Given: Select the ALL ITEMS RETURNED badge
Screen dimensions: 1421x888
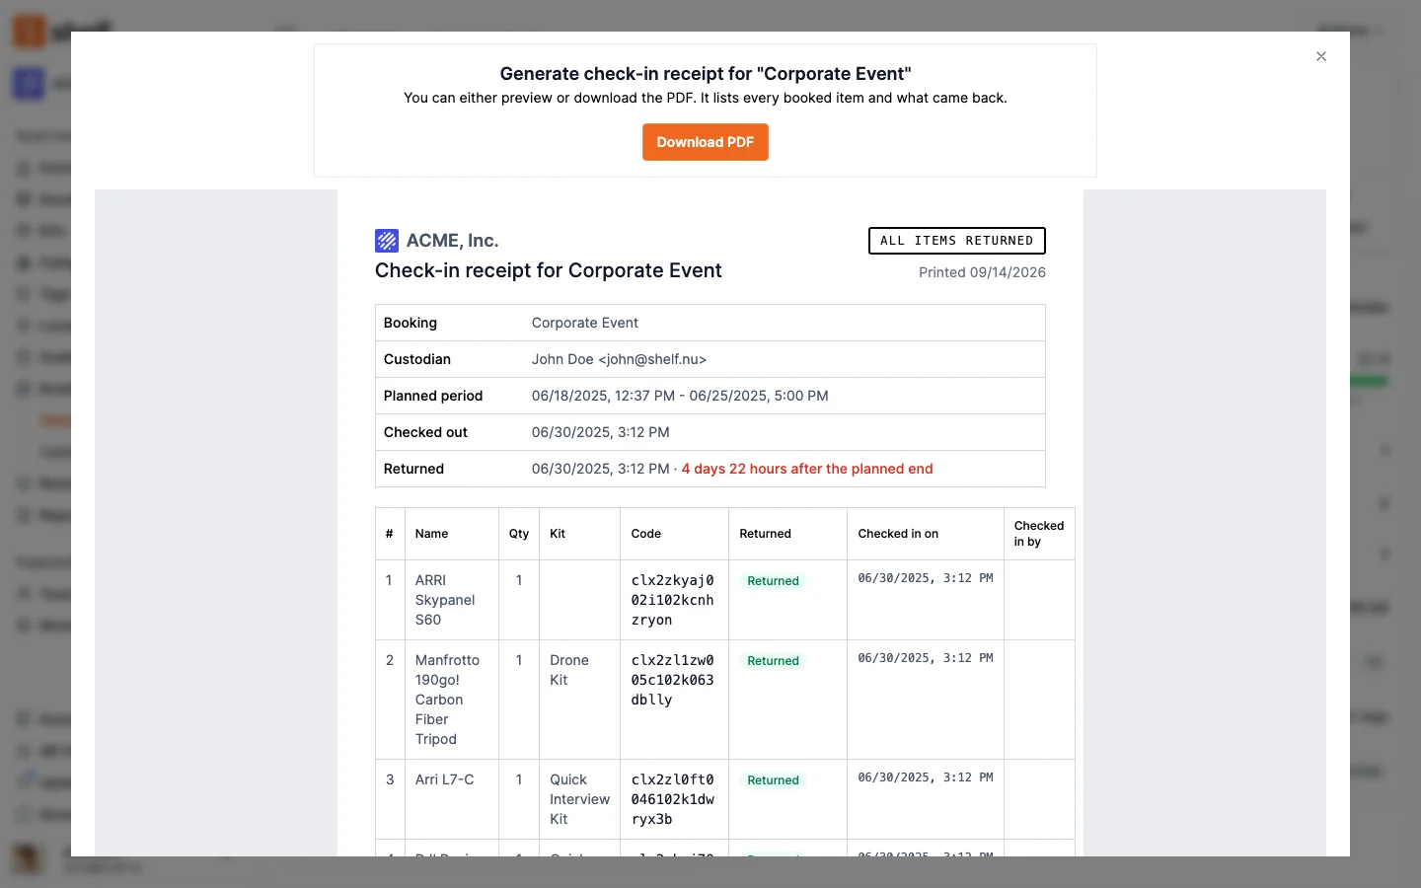Looking at the screenshot, I should click(956, 241).
